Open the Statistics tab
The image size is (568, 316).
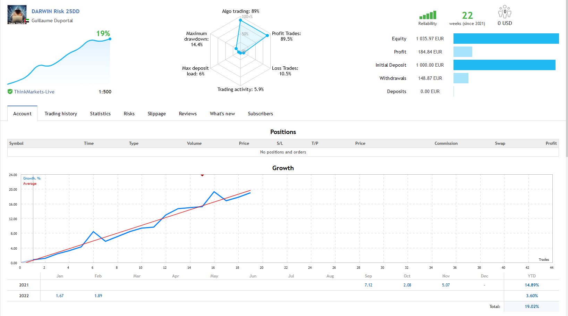(100, 114)
